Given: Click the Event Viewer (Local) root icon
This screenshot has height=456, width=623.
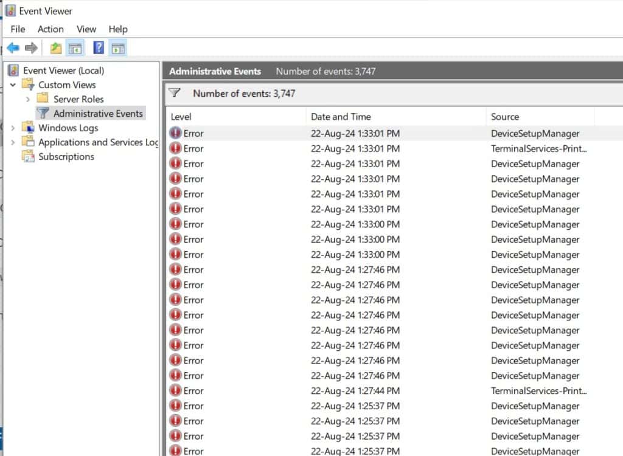Looking at the screenshot, I should tap(13, 70).
